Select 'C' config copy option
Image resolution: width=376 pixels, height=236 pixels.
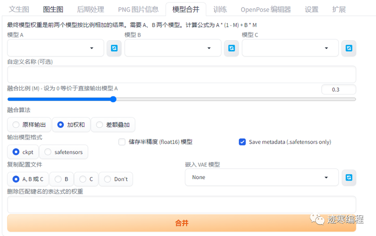(86, 179)
